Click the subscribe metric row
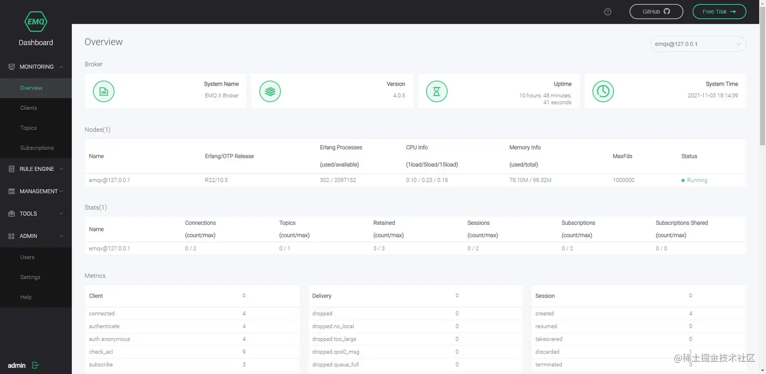This screenshot has width=766, height=374. pos(192,364)
